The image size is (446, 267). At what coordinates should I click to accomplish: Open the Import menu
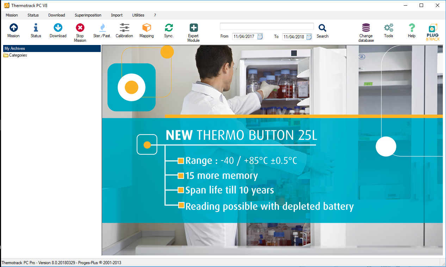click(x=117, y=15)
